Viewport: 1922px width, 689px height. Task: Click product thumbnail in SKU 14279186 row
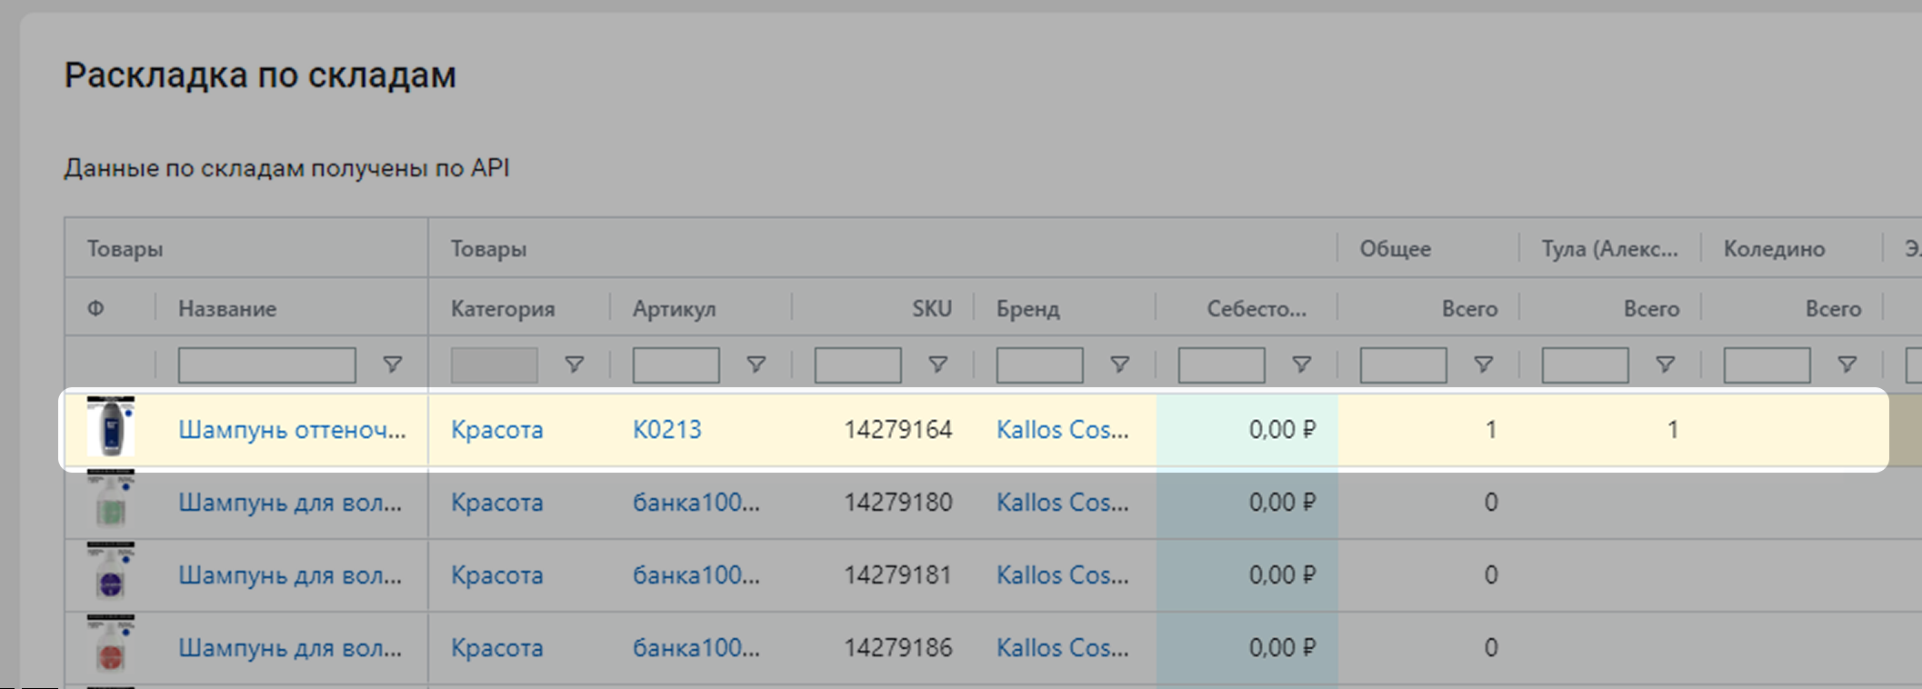[x=110, y=645]
